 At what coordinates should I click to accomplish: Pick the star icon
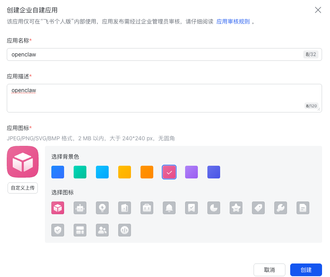236,208
